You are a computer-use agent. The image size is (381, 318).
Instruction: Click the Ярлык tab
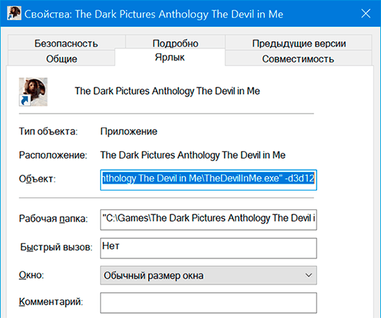(x=170, y=58)
